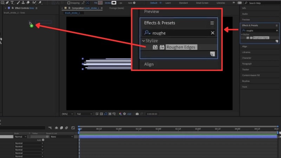Toggle snap along edges extending option
This screenshot has width=281, height=158.
(83, 3)
